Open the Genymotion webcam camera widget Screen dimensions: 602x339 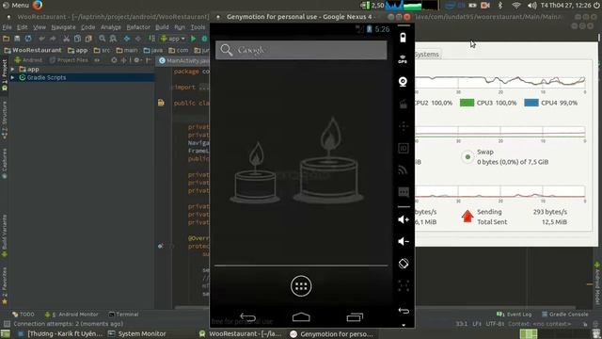(403, 82)
